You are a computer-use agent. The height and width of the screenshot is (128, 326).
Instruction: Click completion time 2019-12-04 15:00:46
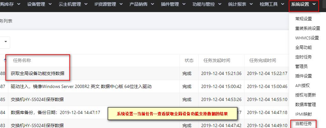pyautogui.click(x=267, y=86)
